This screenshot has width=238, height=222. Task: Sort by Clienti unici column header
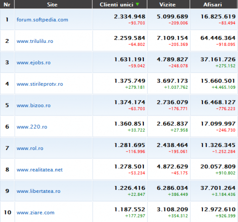pyautogui.click(x=116, y=4)
